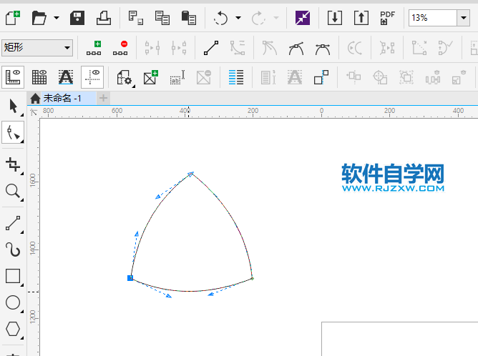Pick the Ellipse tool
The width and height of the screenshot is (478, 356).
[13, 302]
